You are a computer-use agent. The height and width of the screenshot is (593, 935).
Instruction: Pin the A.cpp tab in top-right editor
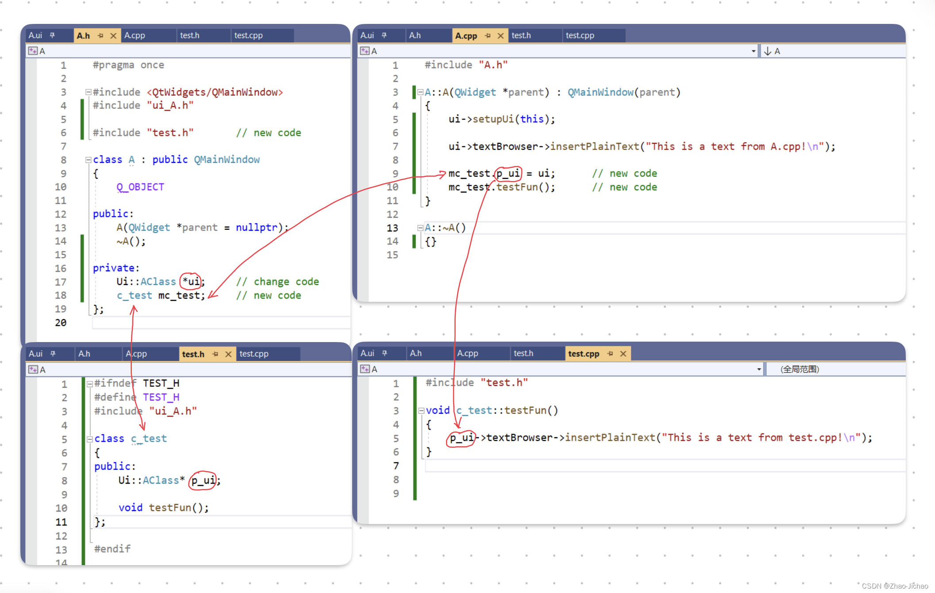pyautogui.click(x=488, y=36)
